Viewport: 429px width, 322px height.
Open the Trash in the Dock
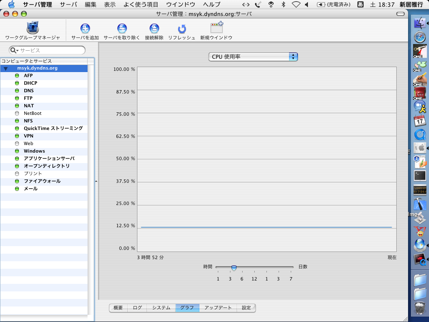click(x=420, y=308)
